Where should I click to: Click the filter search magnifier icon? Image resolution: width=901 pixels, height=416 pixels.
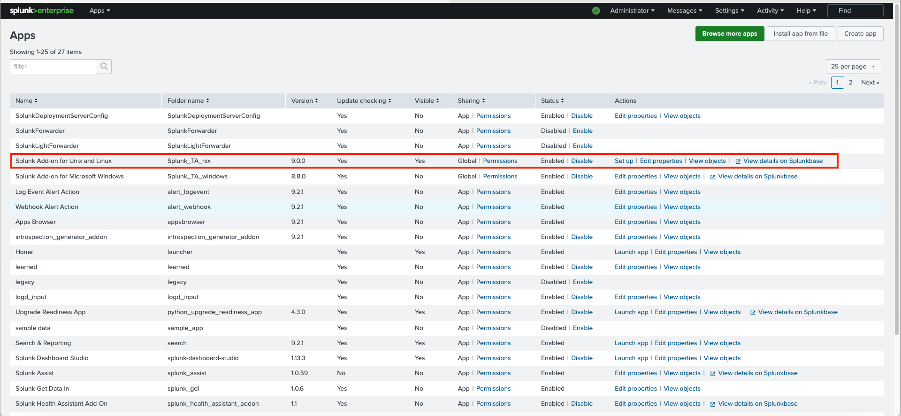point(104,66)
